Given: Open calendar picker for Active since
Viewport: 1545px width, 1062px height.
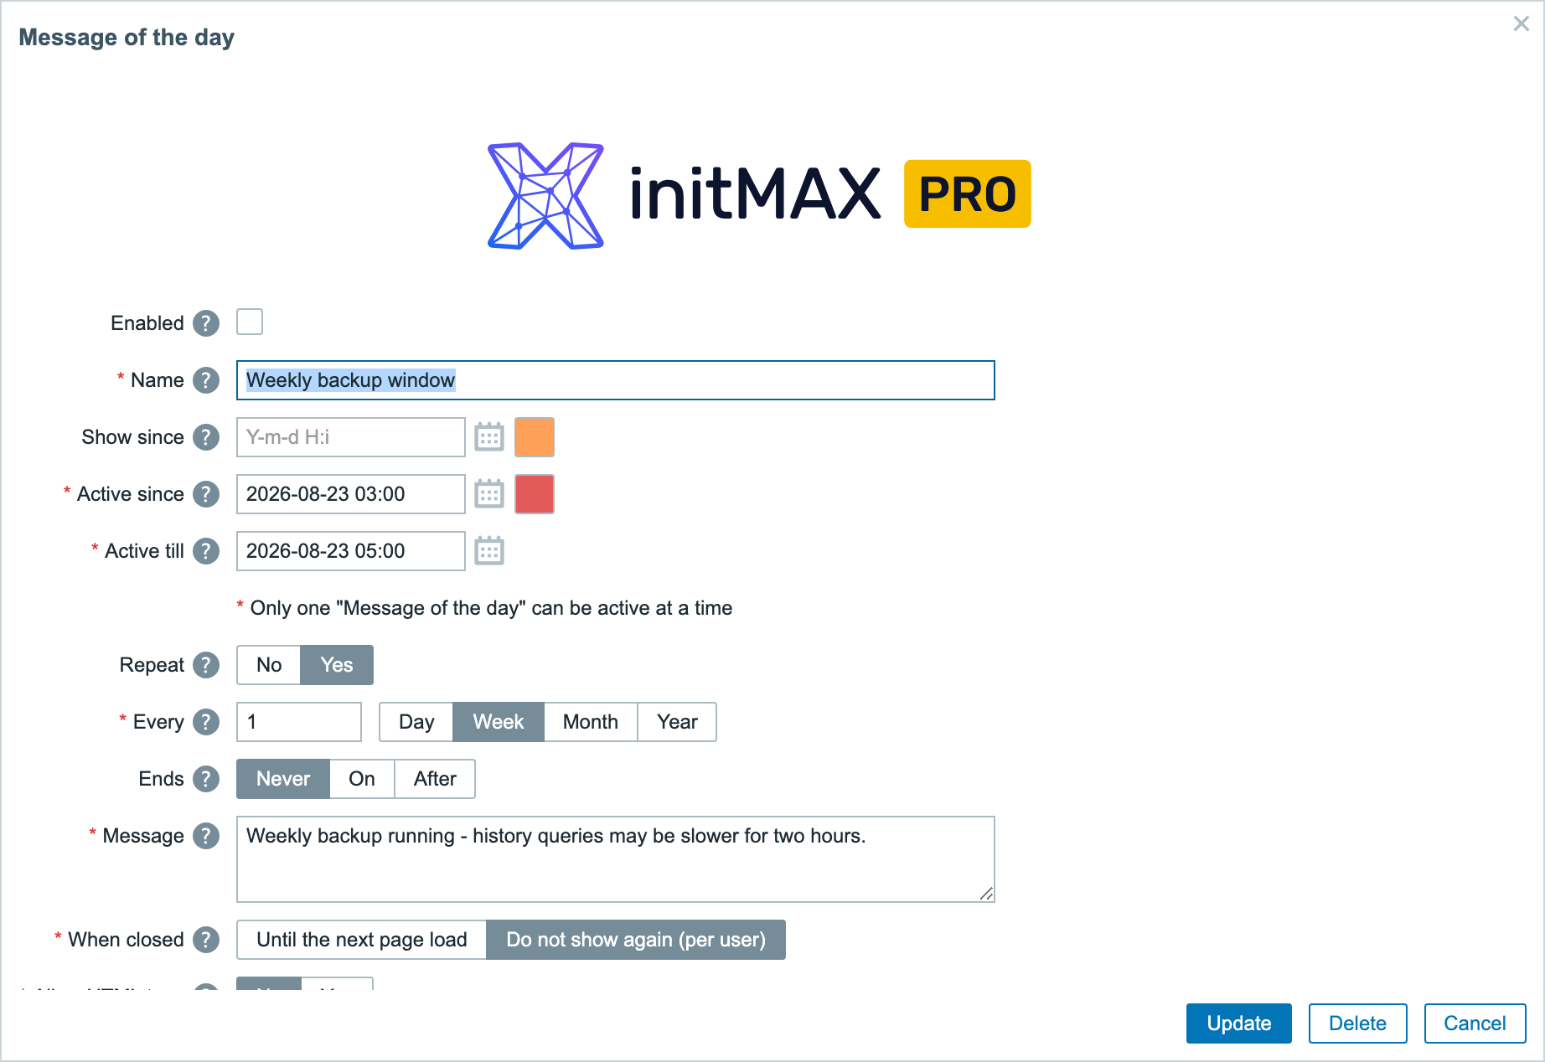Looking at the screenshot, I should point(489,494).
